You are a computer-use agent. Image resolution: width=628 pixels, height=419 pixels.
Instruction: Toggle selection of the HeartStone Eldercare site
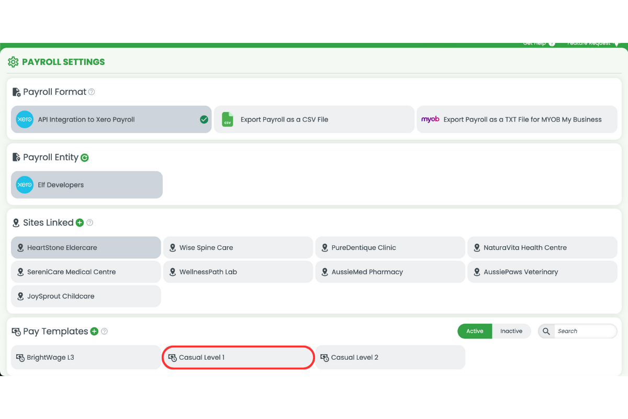coord(86,247)
